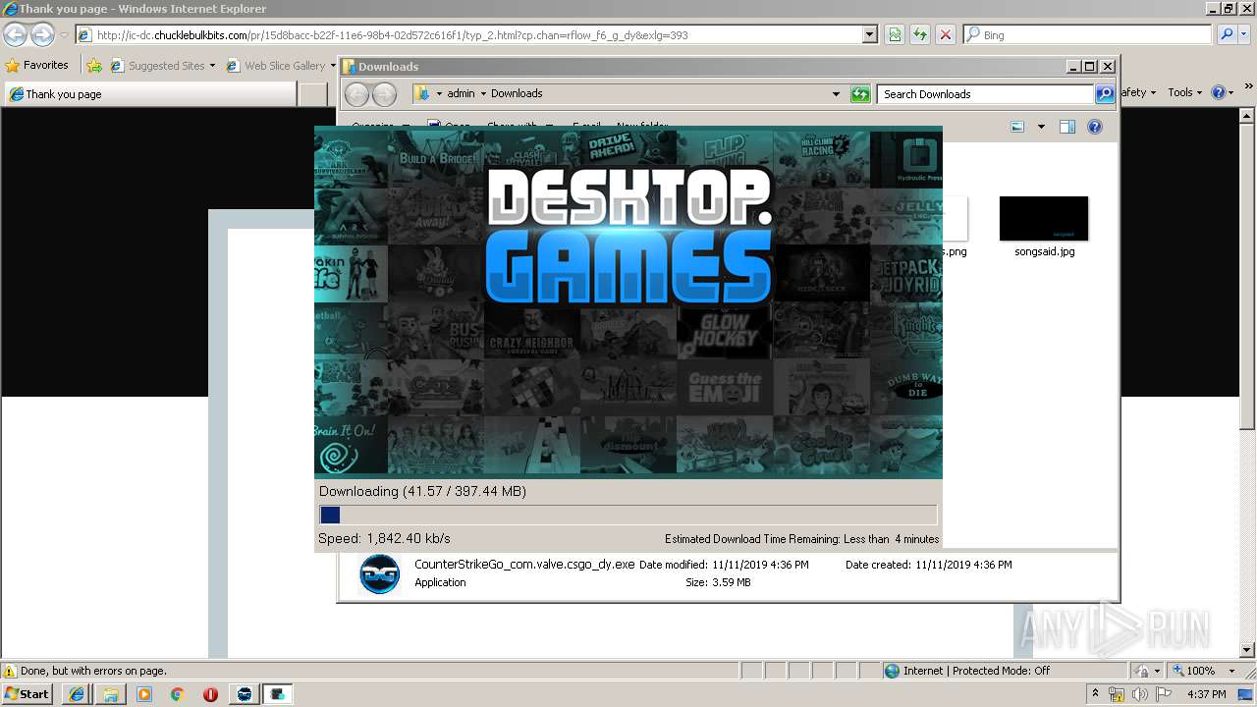Change view icon in Downloads toolbar
1257x707 pixels.
point(1017,127)
